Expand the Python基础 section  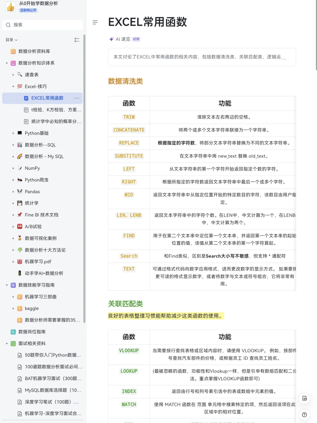tap(13, 133)
